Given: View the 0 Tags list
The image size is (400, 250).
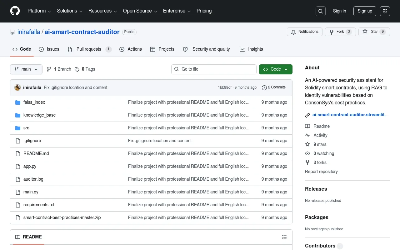Looking at the screenshot, I should (85, 69).
